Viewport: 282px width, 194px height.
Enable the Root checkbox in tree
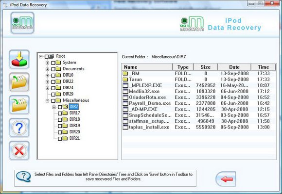pos(46,57)
